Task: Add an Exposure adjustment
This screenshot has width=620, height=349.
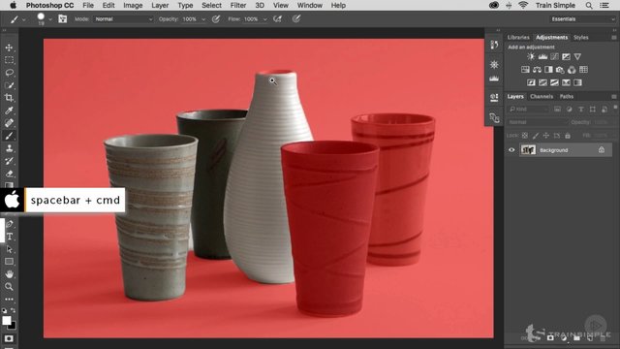Action: (x=566, y=56)
